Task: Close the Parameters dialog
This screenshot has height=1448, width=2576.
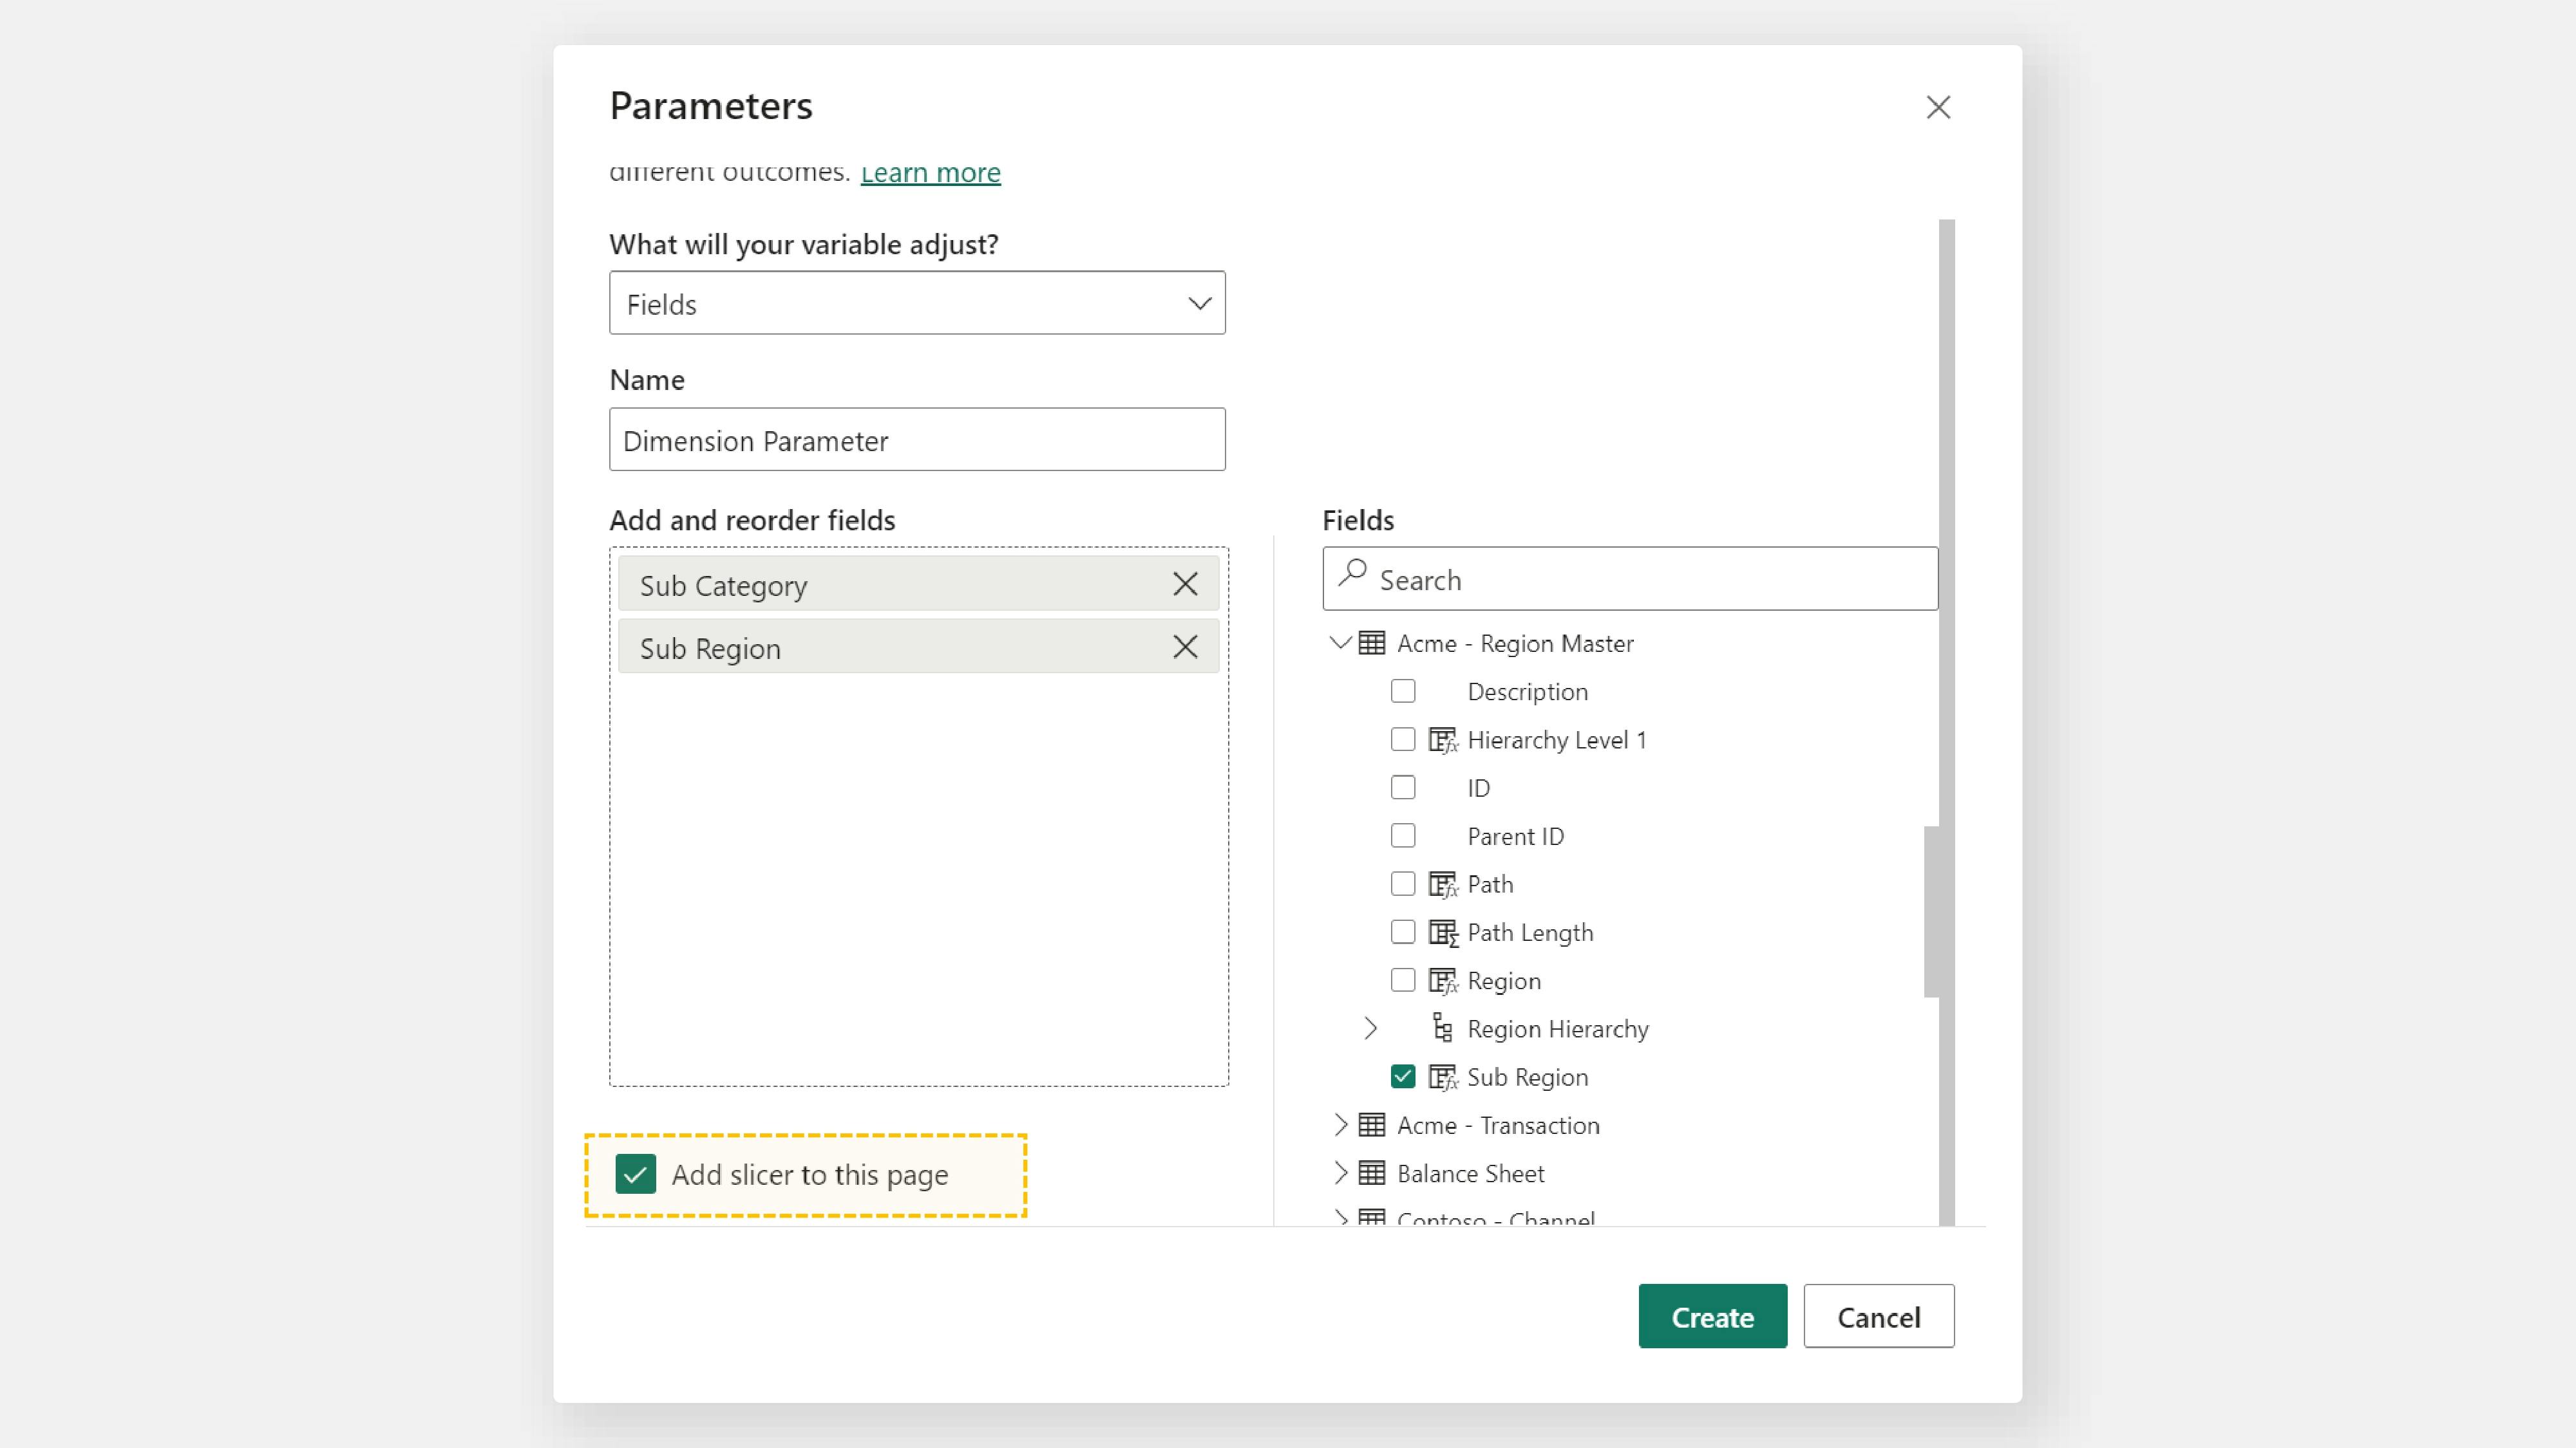Action: click(x=1938, y=108)
